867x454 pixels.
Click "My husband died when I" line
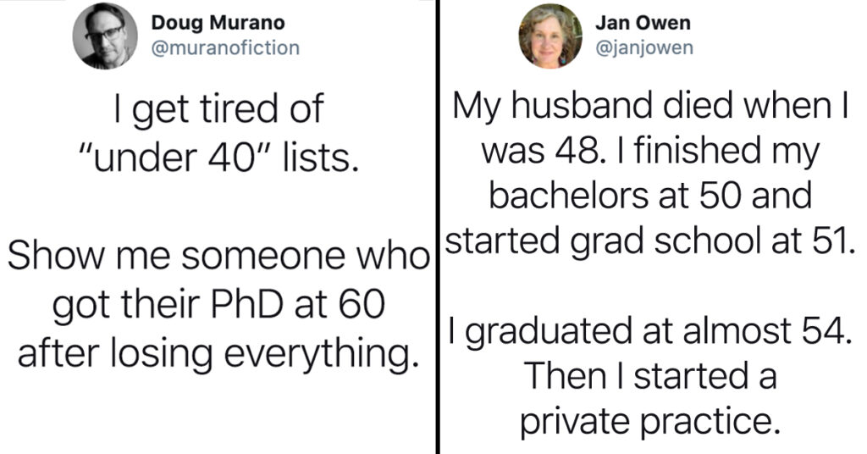[651, 105]
